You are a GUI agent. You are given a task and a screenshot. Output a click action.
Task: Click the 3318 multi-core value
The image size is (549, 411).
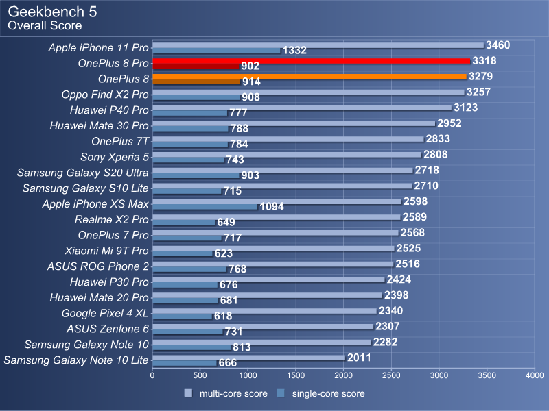point(484,61)
